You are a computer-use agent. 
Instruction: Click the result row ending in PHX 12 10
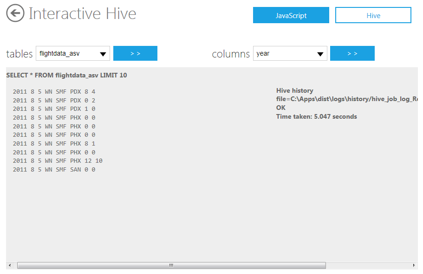[58, 161]
